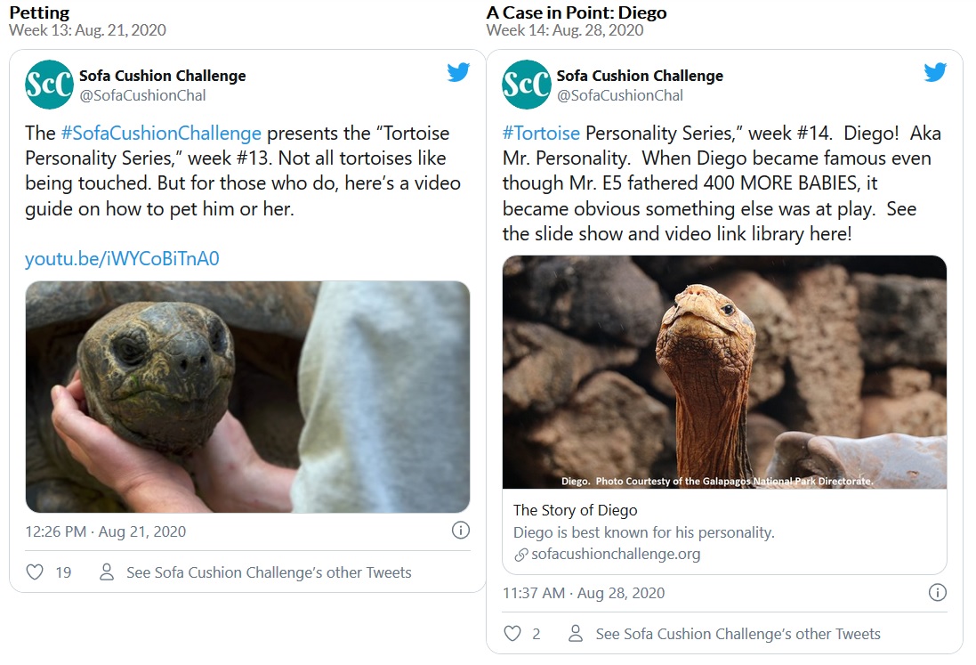Click the person icon in the left tweet footer
Image resolution: width=976 pixels, height=665 pixels.
(107, 572)
